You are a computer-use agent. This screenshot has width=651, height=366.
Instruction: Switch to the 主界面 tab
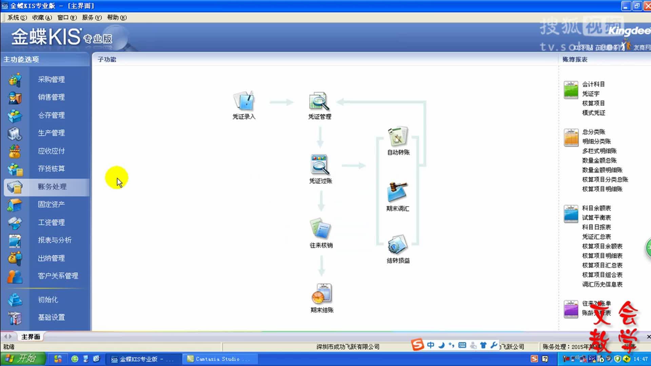[31, 337]
